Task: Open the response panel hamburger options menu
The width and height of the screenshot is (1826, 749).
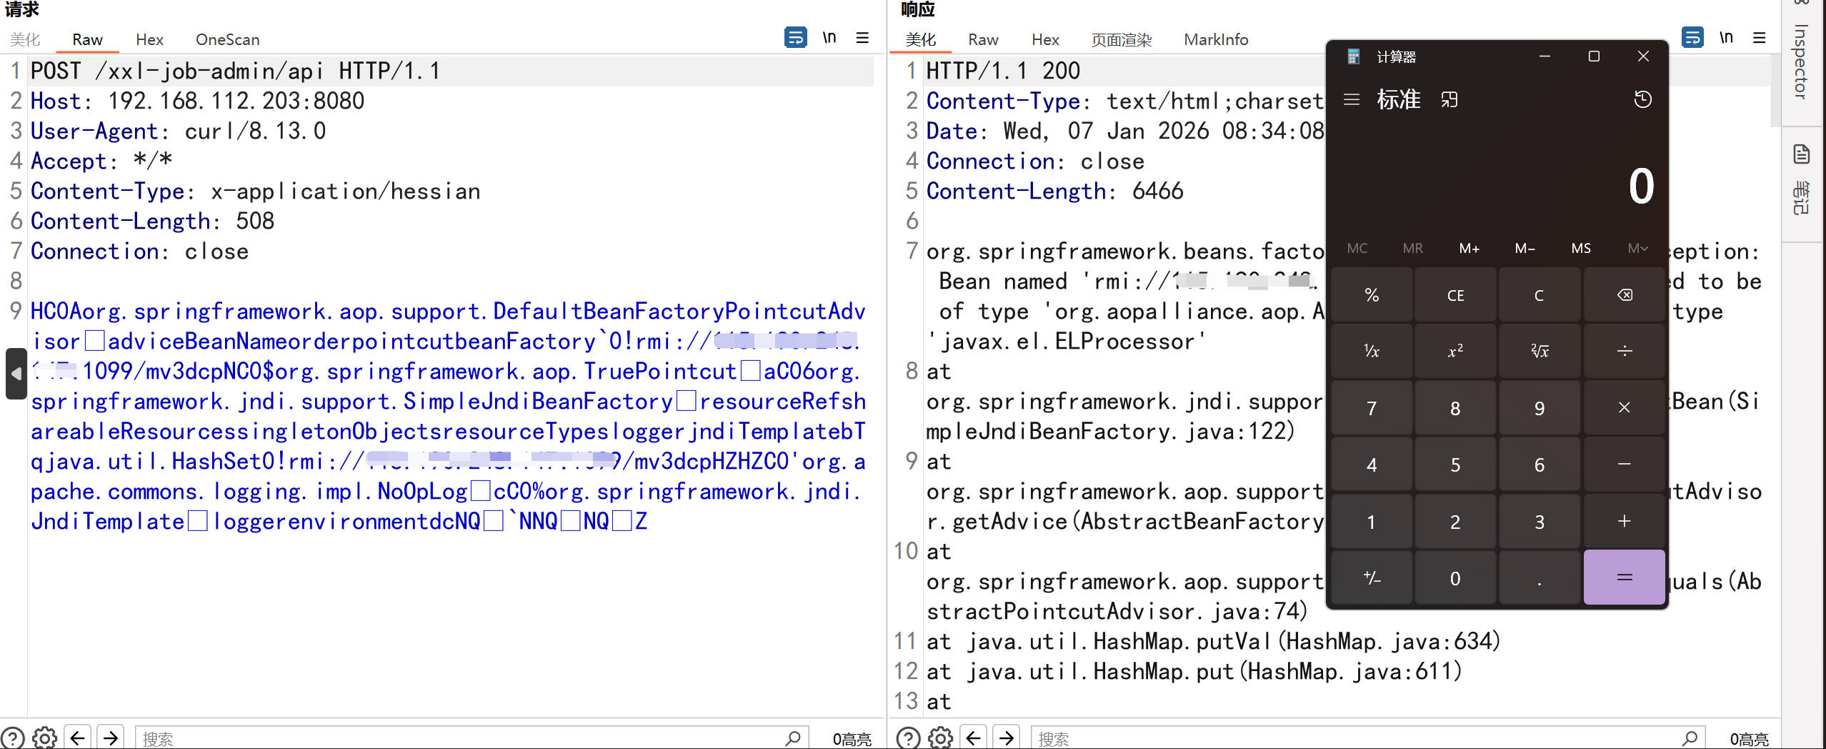Action: (1760, 37)
